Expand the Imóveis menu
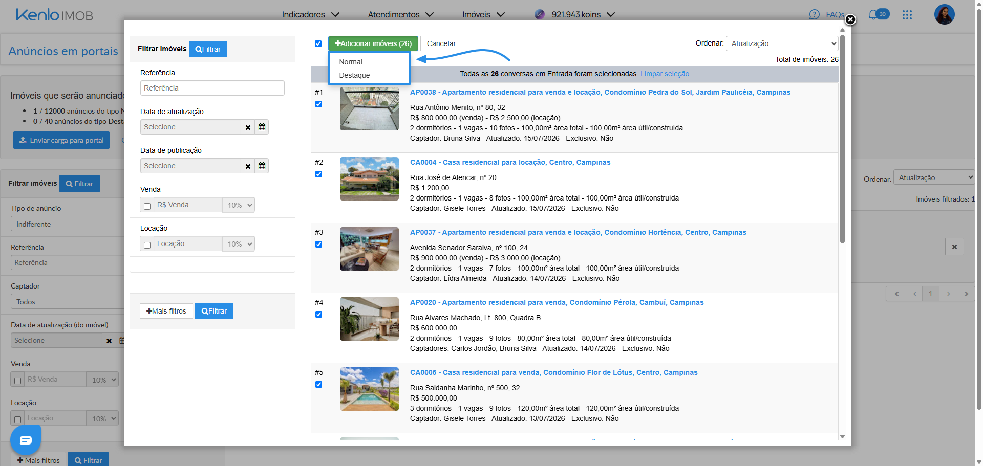The width and height of the screenshot is (983, 466). [x=484, y=14]
